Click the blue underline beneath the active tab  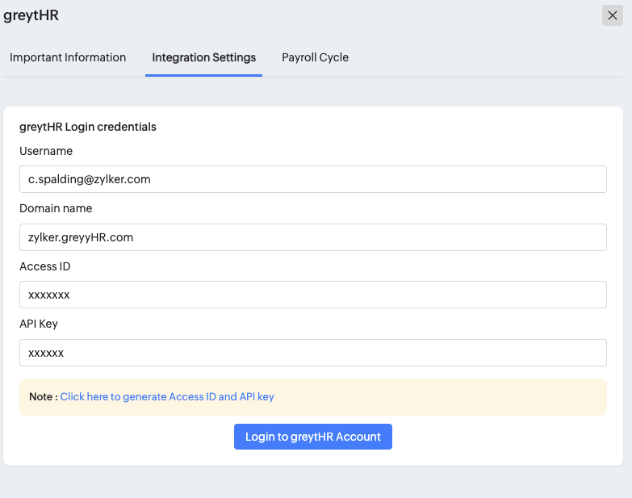(203, 75)
